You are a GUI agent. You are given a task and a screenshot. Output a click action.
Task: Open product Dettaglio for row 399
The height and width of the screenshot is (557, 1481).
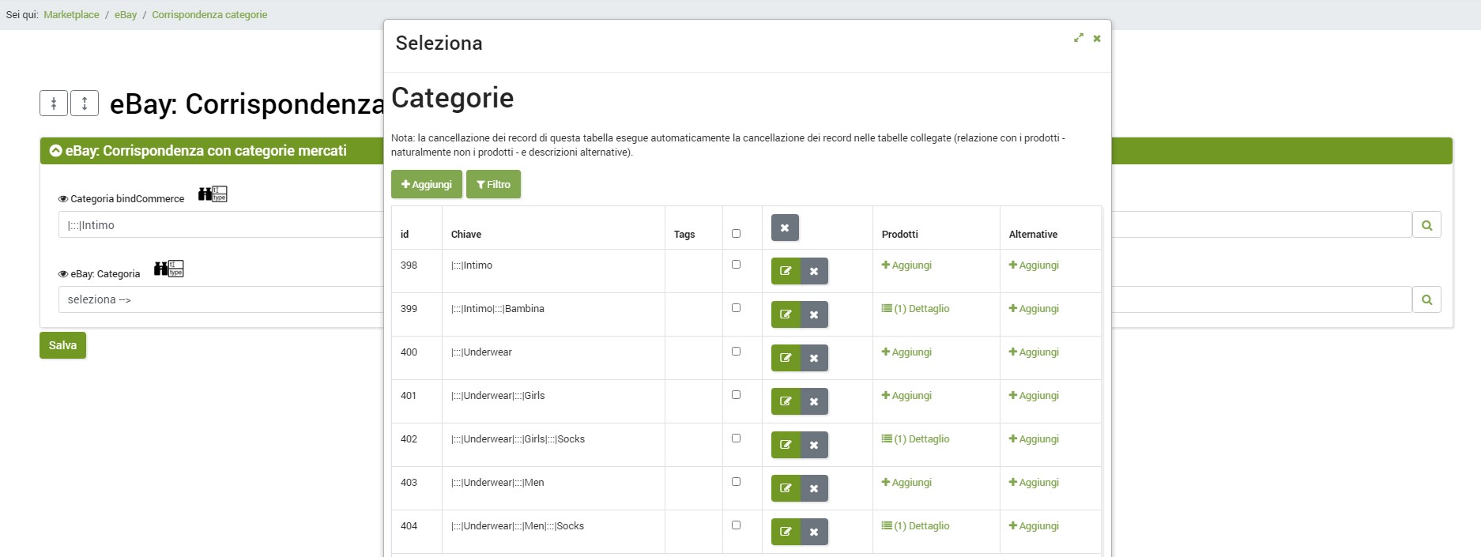point(915,309)
